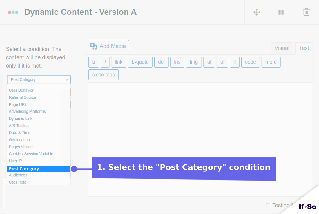Delete Version A with the trash icon
The image size is (319, 214).
point(306,12)
